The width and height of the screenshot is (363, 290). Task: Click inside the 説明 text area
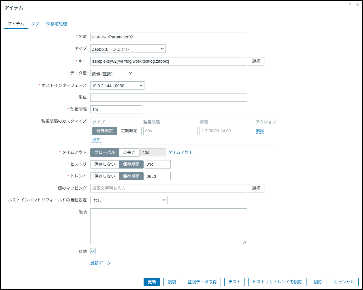tap(168, 226)
